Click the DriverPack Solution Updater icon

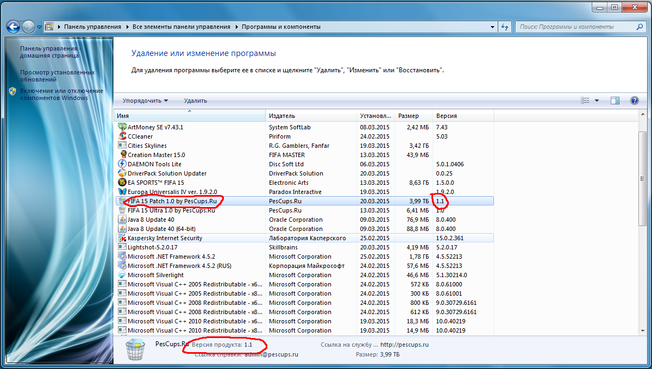(x=122, y=173)
